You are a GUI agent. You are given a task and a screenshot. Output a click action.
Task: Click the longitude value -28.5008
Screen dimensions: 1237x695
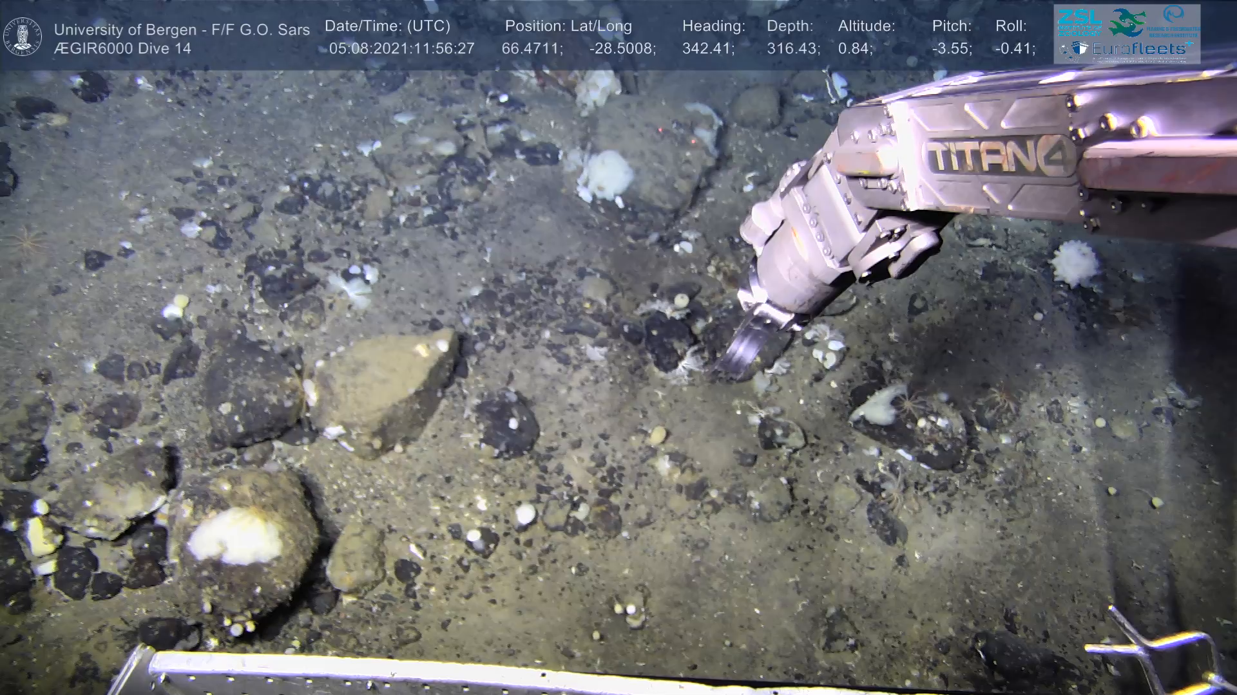[x=622, y=49]
